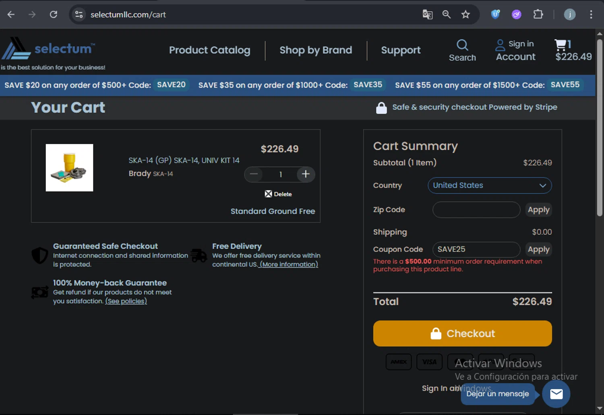Click the translate page icon
Image resolution: width=604 pixels, height=415 pixels.
[428, 14]
